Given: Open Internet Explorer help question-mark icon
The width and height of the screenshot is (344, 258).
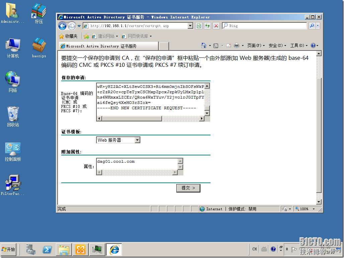Looking at the screenshot, I should (x=313, y=45).
